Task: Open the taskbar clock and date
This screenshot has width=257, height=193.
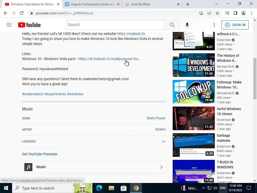Action: tap(236, 188)
